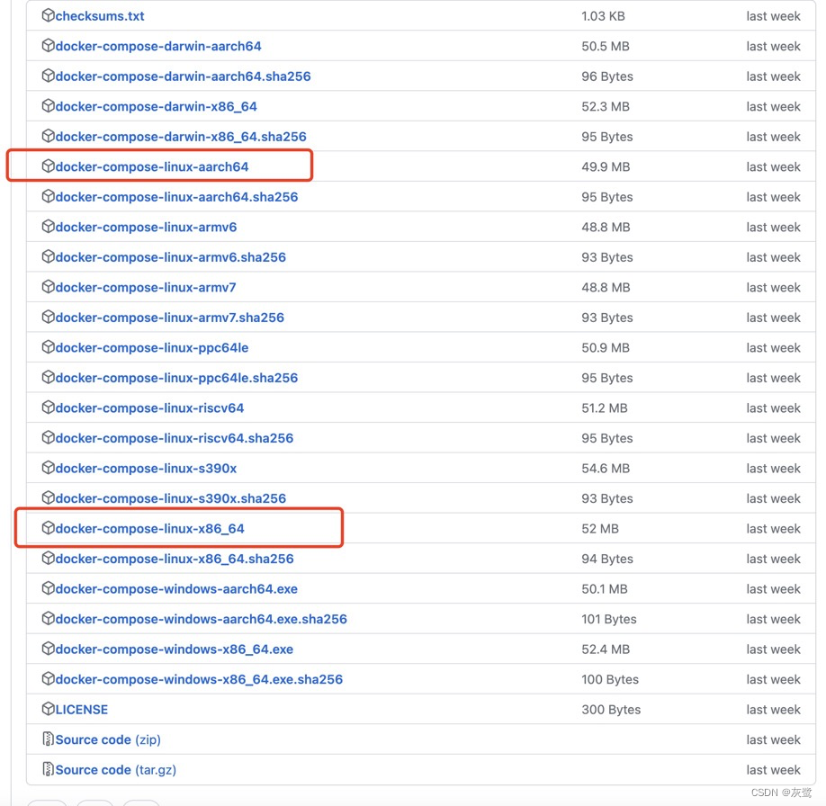Open docker-compose-linux-s390x.sha256 link
826x806 pixels.
pos(171,498)
